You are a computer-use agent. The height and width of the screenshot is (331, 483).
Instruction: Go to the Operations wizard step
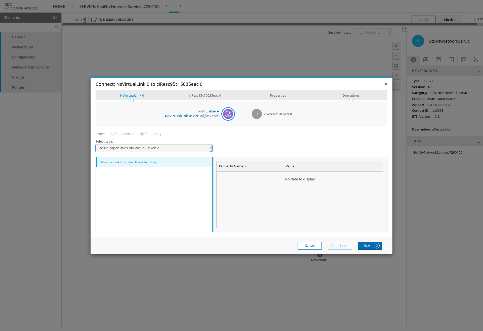coord(351,96)
